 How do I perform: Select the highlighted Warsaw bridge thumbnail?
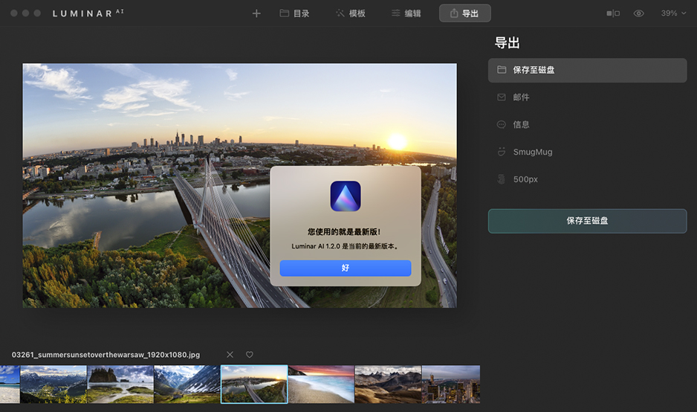coord(254,384)
